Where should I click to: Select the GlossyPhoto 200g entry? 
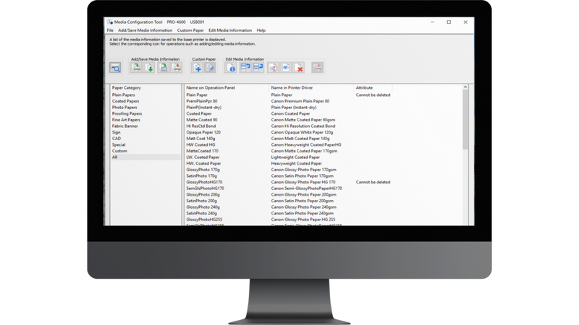point(203,194)
